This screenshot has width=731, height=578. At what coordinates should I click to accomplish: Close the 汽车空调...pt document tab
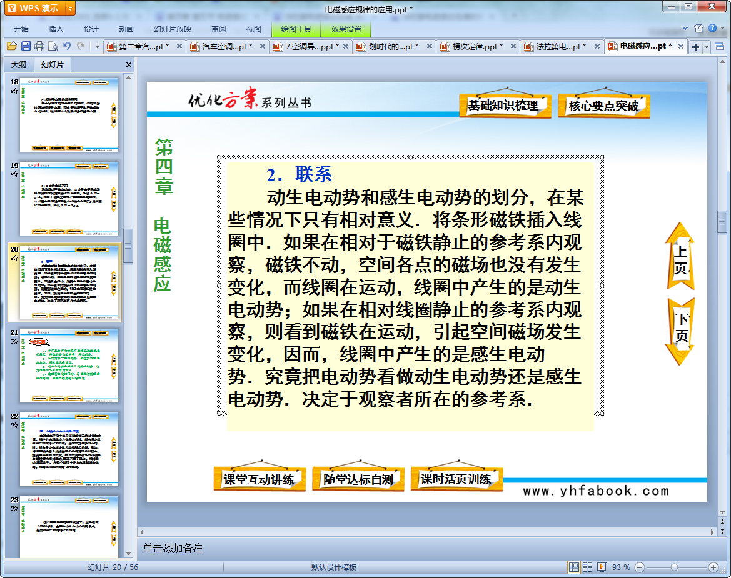263,47
